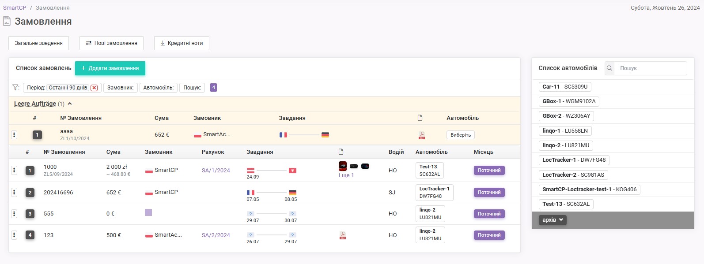This screenshot has height=264, width=704.
Task: Open the Автомобіль filter
Action: coord(159,88)
